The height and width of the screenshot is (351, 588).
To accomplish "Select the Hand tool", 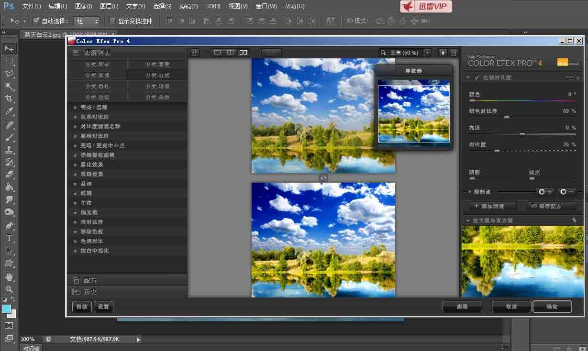I will tap(9, 276).
